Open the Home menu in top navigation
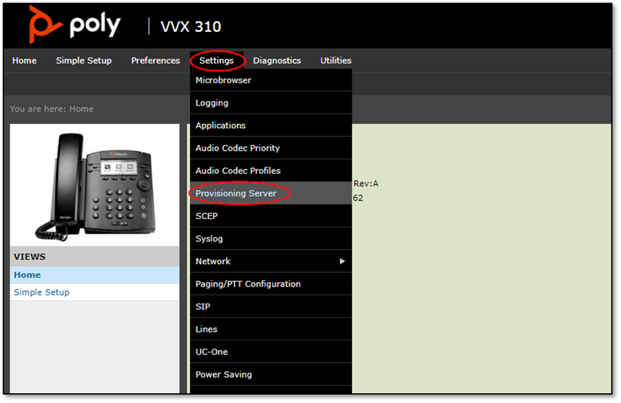Viewport: 621px width, 403px height. [x=24, y=61]
